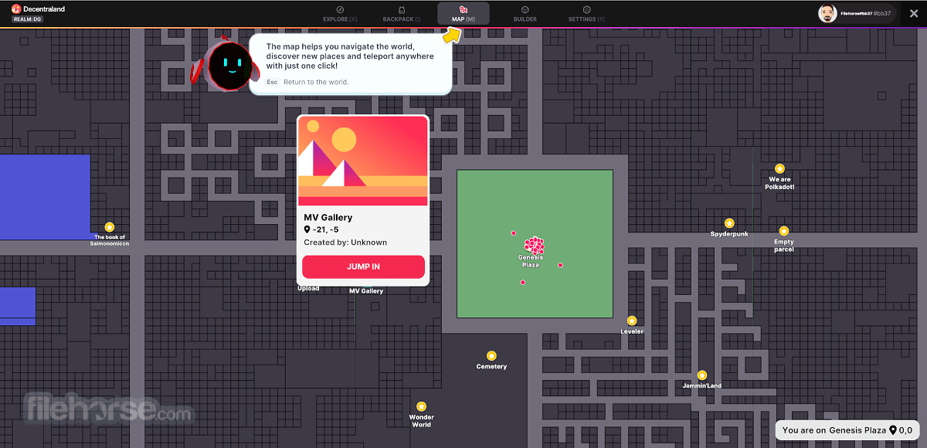The height and width of the screenshot is (448, 927).
Task: Click the You are on Genesis Plaza indicator
Action: pos(847,430)
